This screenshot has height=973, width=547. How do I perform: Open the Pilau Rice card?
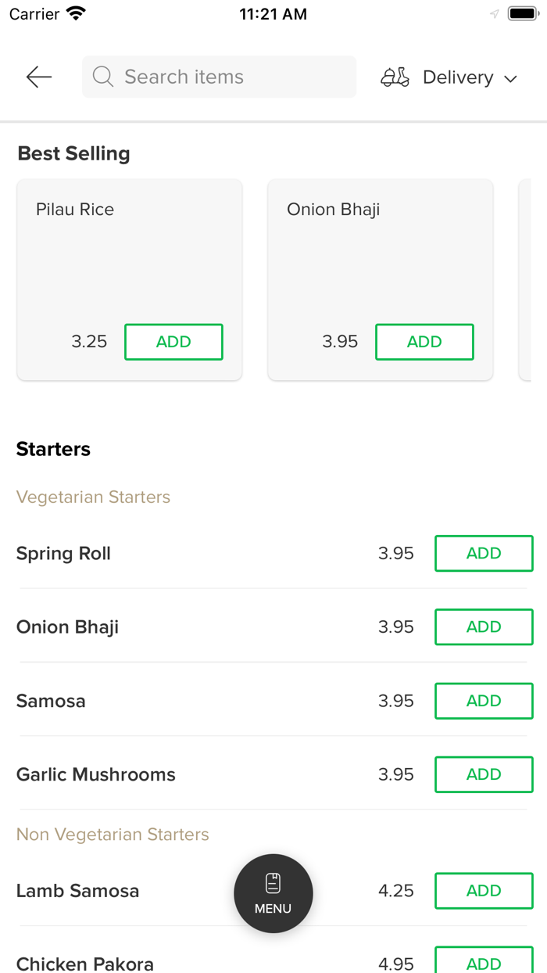129,258
